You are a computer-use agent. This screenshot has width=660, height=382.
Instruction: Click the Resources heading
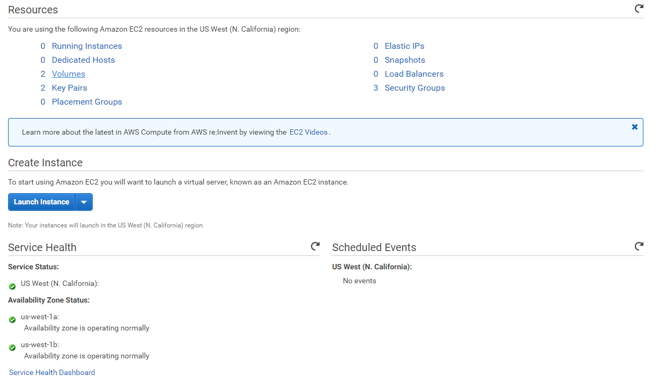pos(33,10)
